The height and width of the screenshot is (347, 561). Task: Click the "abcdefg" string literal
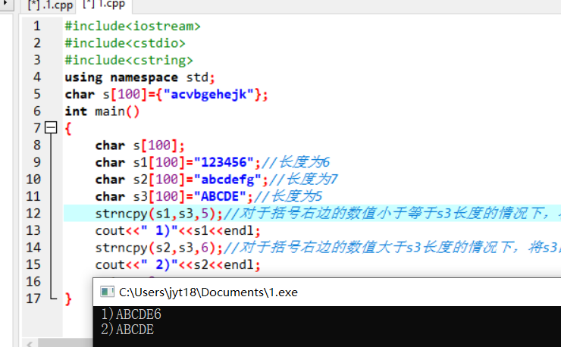(x=227, y=180)
